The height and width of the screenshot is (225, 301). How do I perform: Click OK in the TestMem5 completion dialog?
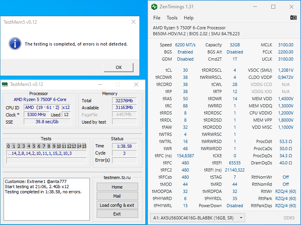tap(119, 67)
